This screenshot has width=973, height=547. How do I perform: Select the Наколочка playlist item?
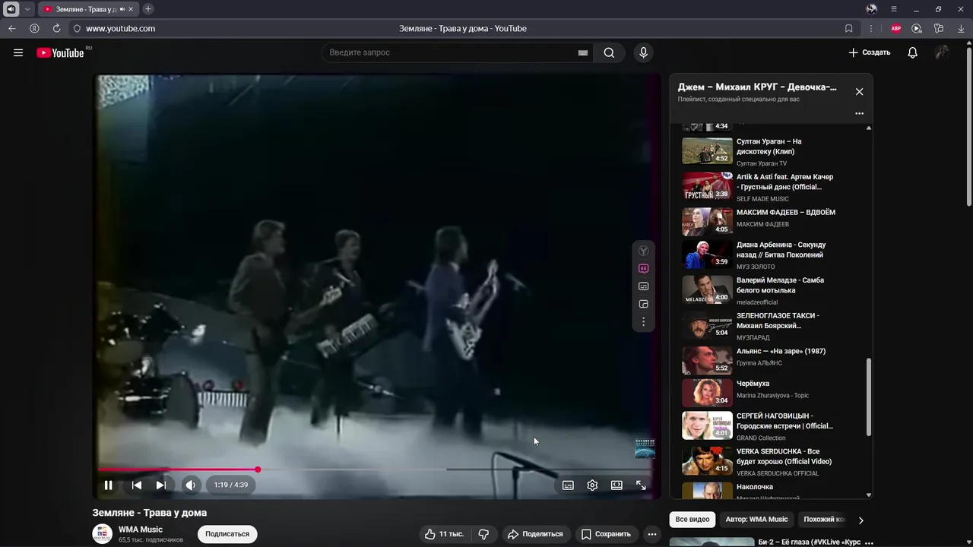click(x=771, y=490)
